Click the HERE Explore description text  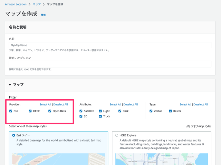pyautogui.click(x=162, y=144)
